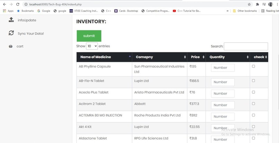Open Cards - Bootstrap bookmark
The height and width of the screenshot is (143, 279).
pyautogui.click(x=126, y=11)
